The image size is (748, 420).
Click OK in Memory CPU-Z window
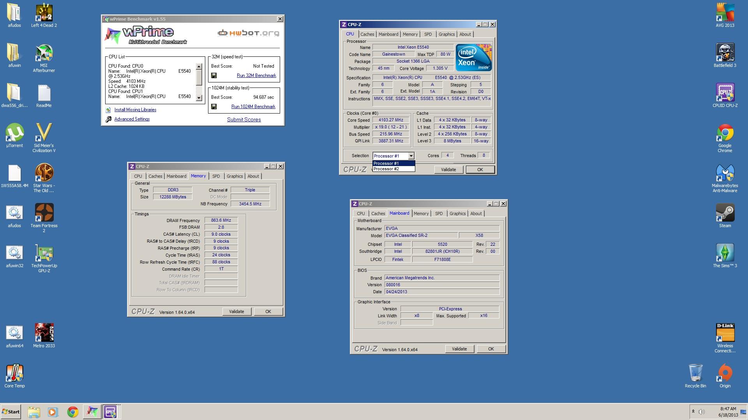tap(268, 311)
